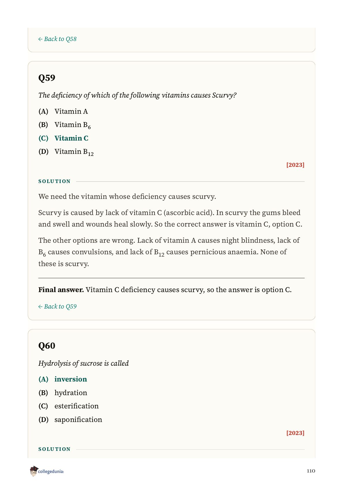
Task: Click the scurvy question text in Q59
Action: coord(137,95)
